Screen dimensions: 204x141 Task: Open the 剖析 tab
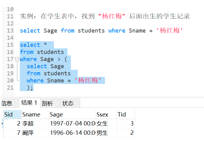pos(47,103)
